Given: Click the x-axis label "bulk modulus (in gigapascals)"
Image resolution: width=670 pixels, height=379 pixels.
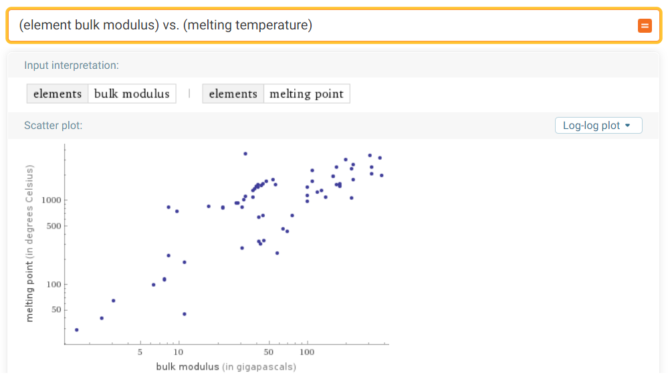Looking at the screenshot, I should point(226,367).
